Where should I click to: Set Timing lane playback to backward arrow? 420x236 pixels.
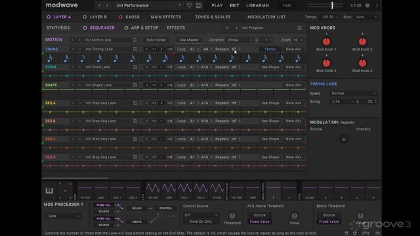point(146,49)
